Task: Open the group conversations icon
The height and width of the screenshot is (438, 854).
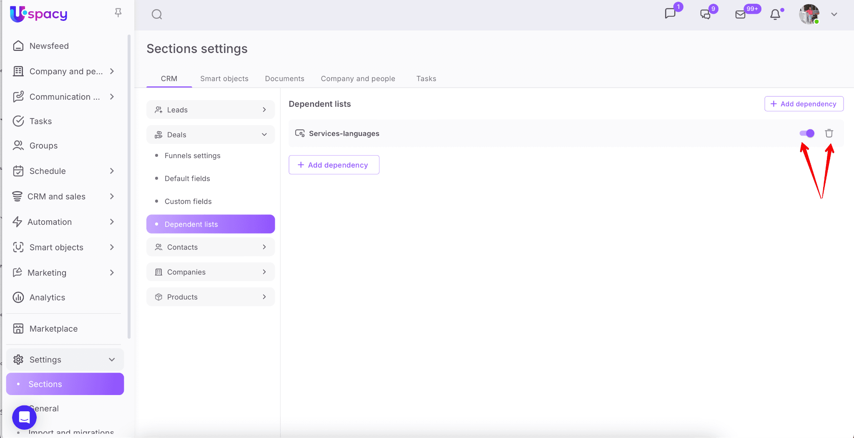Action: coord(705,15)
